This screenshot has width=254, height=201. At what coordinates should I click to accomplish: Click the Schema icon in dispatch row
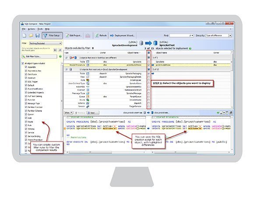[x=88, y=103]
